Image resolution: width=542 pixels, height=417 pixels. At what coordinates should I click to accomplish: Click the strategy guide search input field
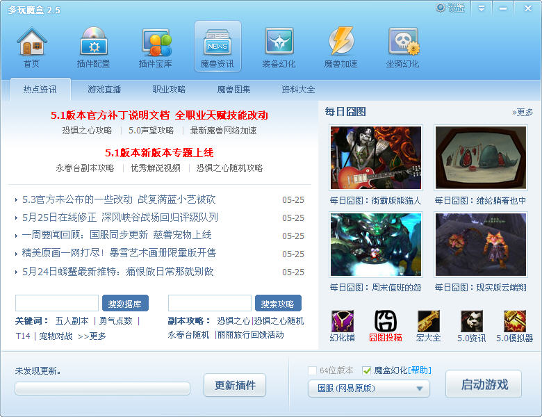pyautogui.click(x=210, y=303)
